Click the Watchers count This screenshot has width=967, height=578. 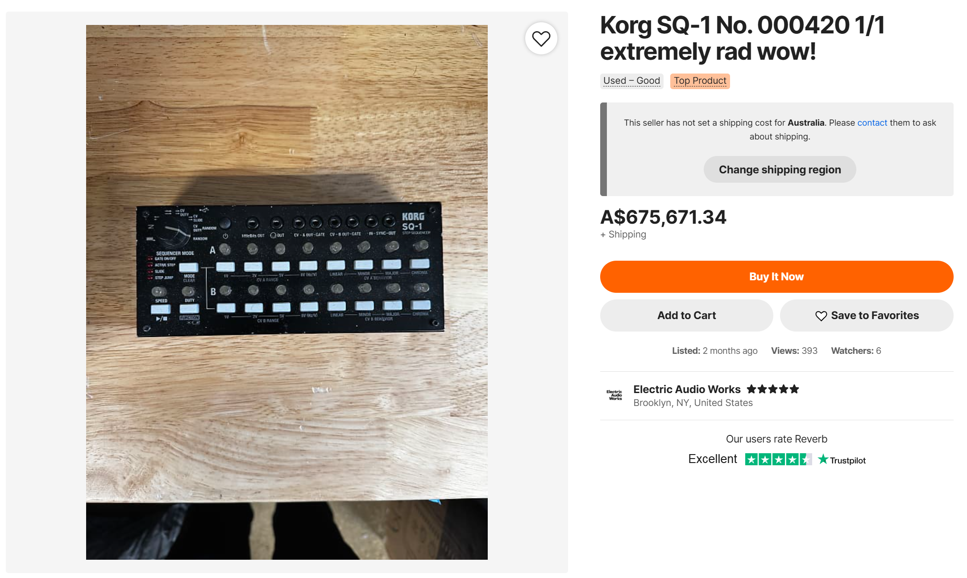tap(856, 351)
